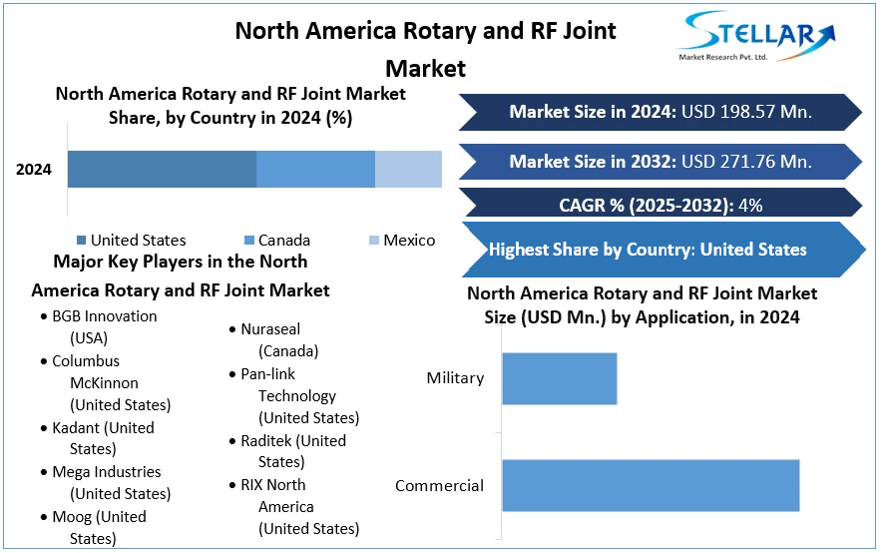Click the Market Size in 2024 banner
Viewport: 884px width, 553px height.
pos(661,112)
